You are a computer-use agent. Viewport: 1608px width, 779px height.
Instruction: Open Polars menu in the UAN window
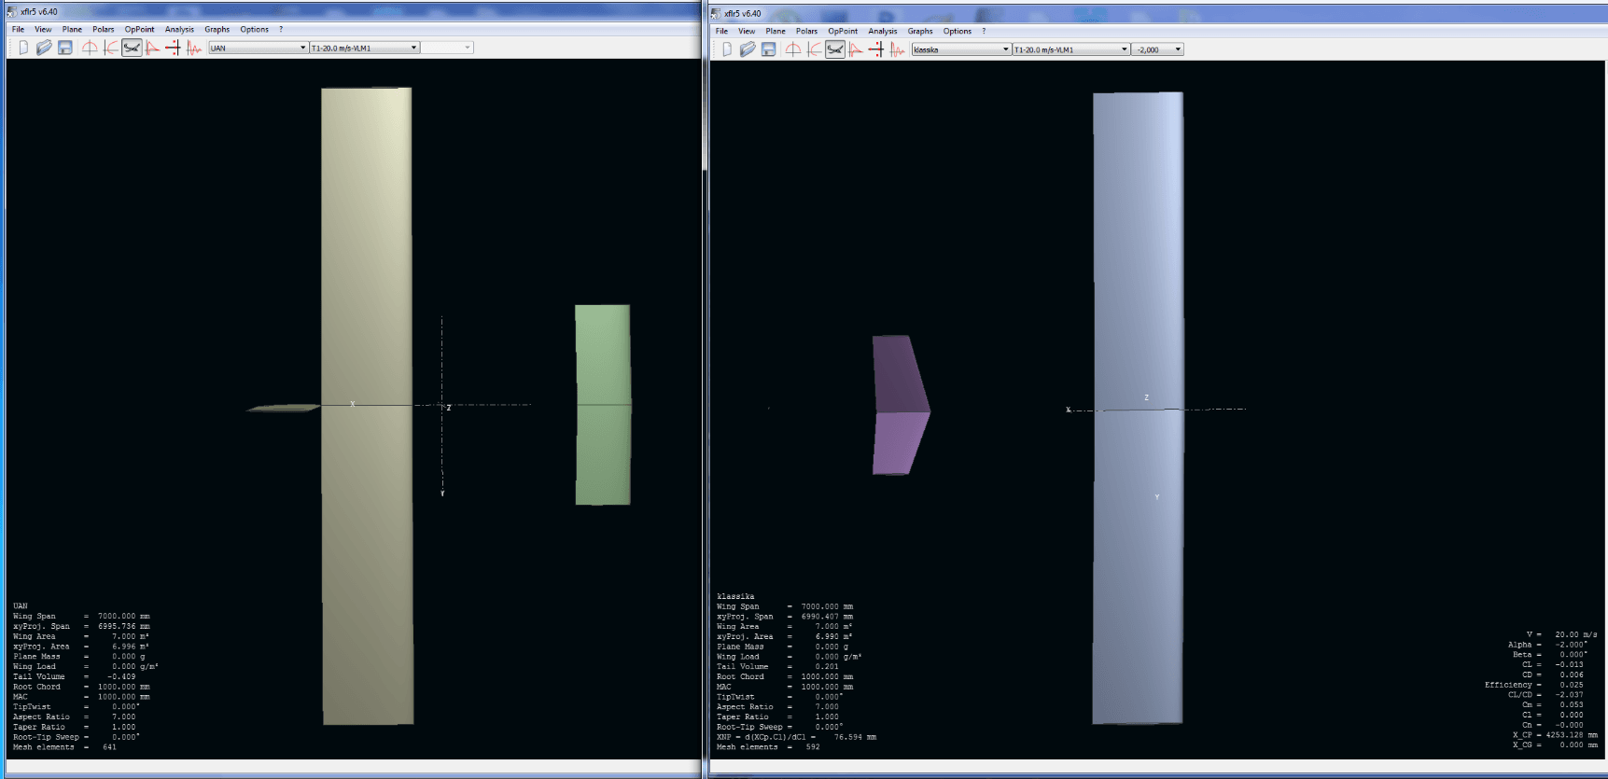(x=103, y=30)
